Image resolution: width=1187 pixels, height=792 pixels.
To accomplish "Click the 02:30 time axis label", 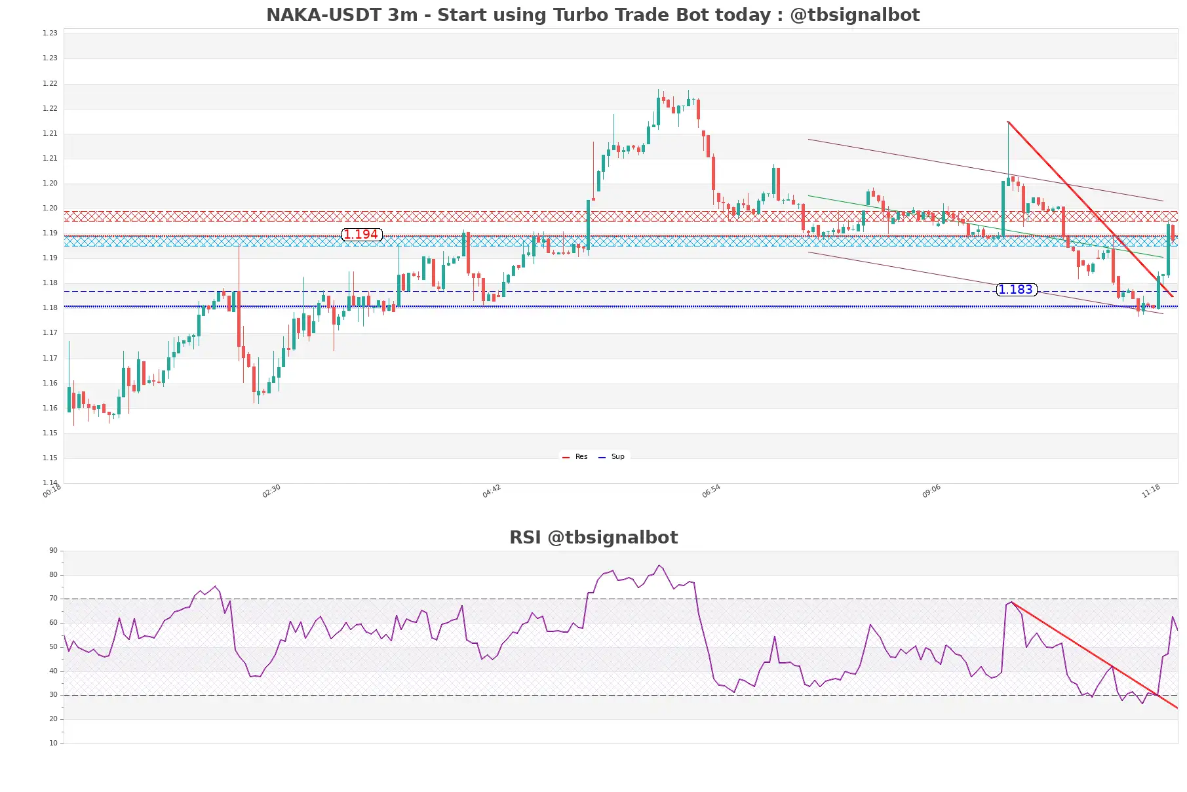I will pos(271,491).
